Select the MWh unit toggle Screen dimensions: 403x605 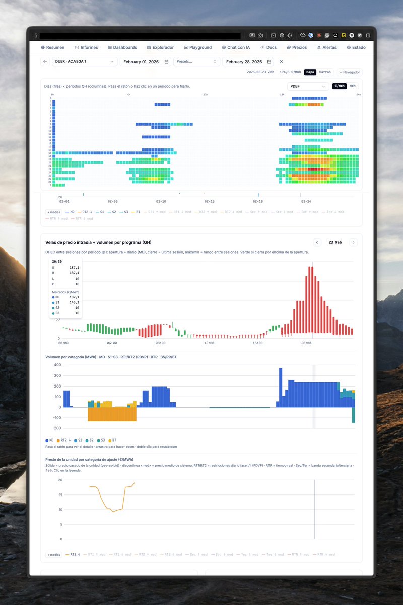pos(353,86)
